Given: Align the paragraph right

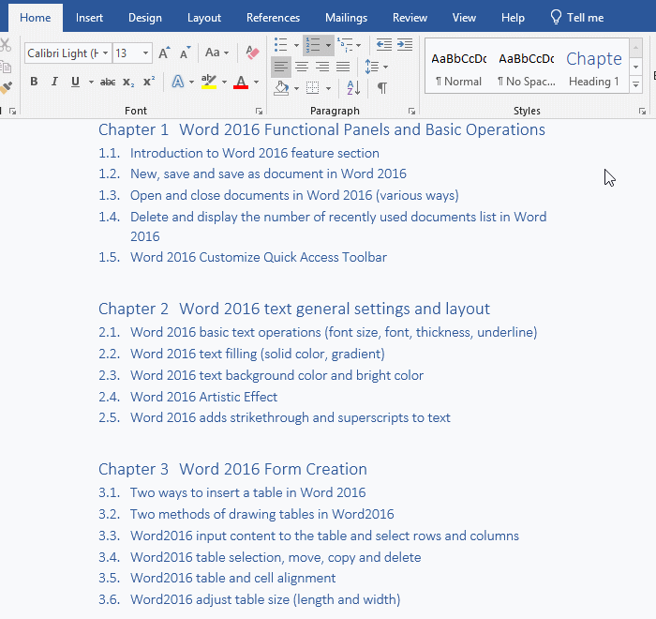Looking at the screenshot, I should click(x=322, y=67).
